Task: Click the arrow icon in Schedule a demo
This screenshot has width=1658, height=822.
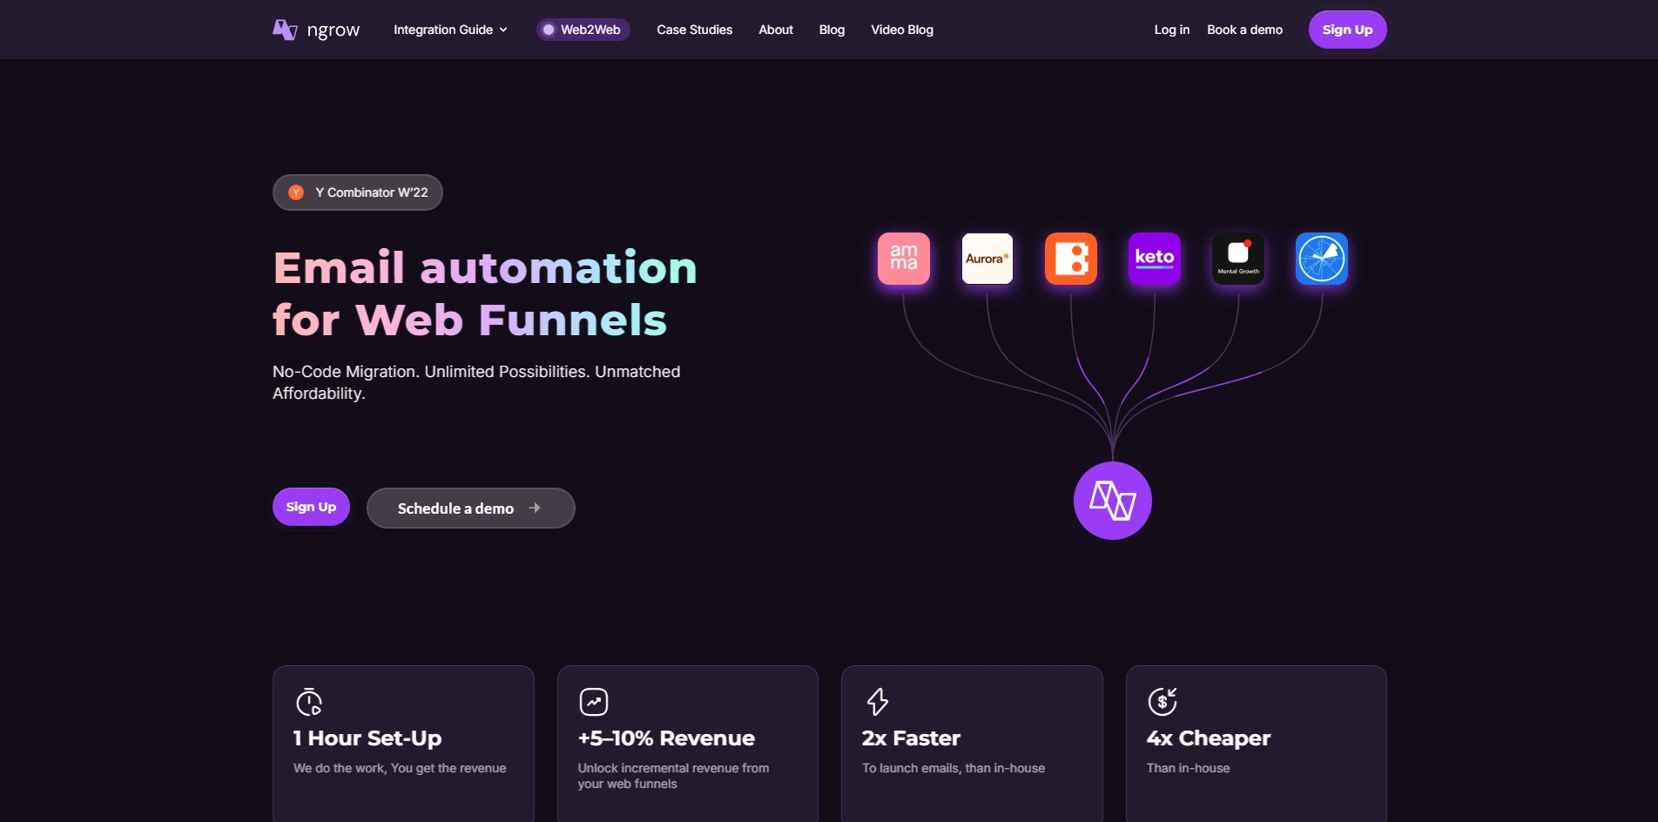Action: [535, 508]
